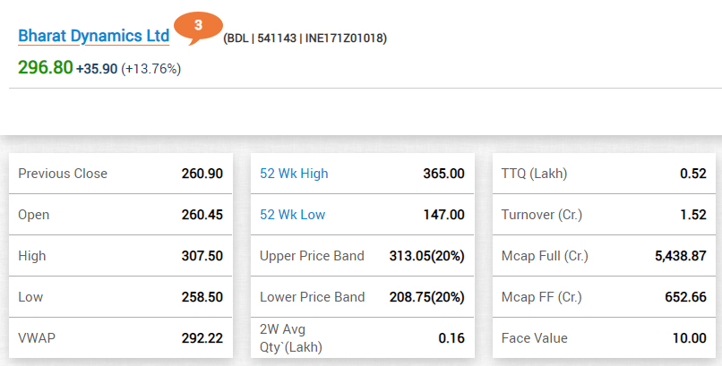Open the 52 Wk Low link

click(x=292, y=214)
